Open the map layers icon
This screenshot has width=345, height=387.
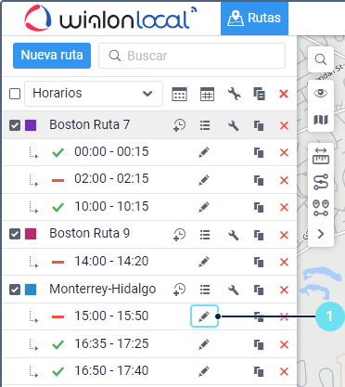[x=321, y=120]
